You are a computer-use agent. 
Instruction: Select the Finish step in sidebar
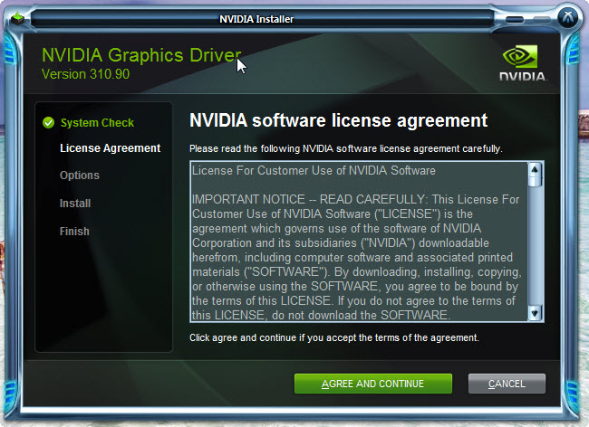coord(74,232)
